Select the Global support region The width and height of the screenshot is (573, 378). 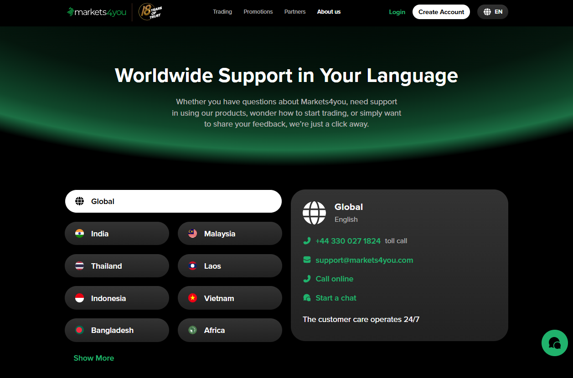coord(173,201)
